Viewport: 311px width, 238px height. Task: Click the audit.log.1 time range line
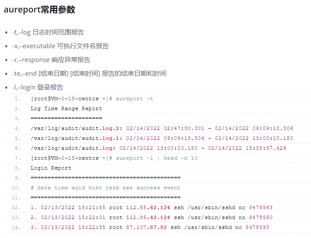pyautogui.click(x=162, y=138)
